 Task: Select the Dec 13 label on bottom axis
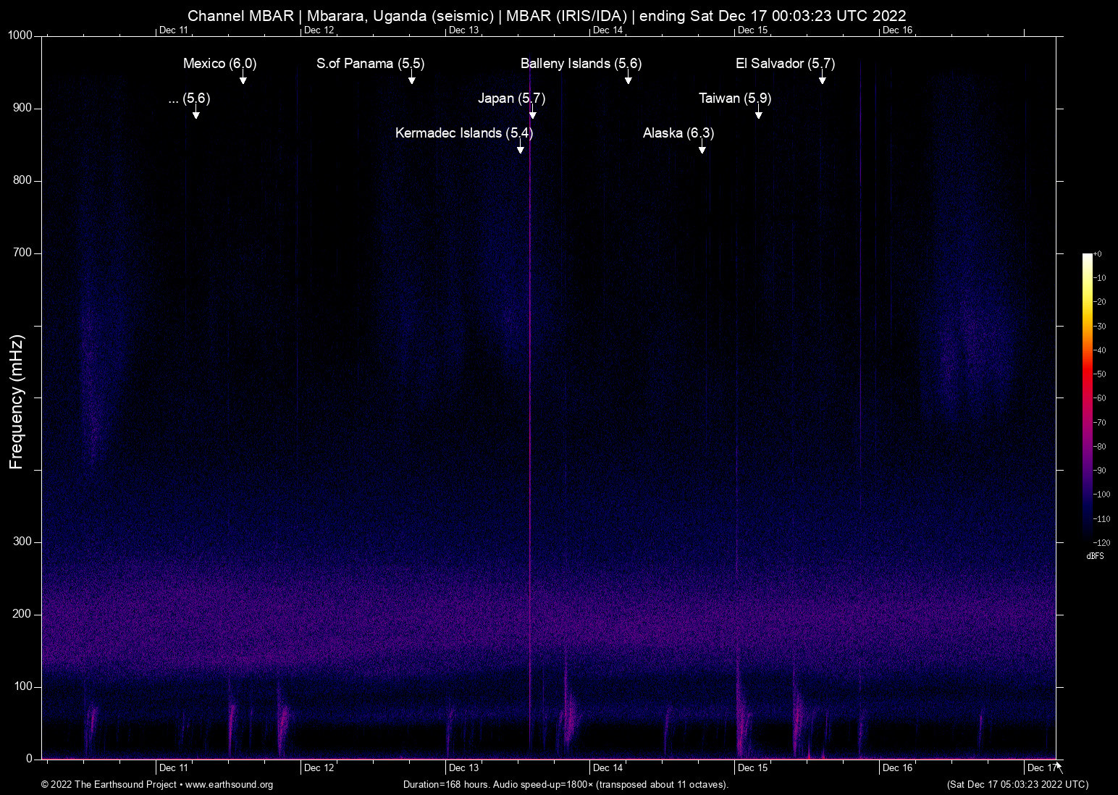click(x=463, y=767)
